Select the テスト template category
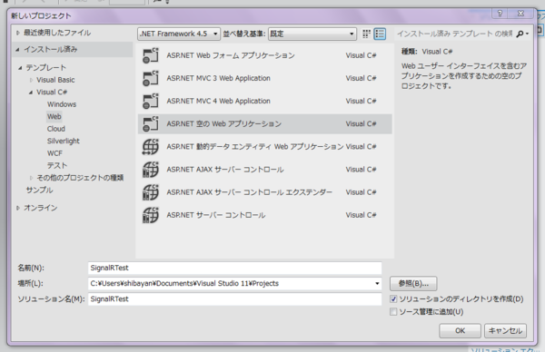 point(57,165)
